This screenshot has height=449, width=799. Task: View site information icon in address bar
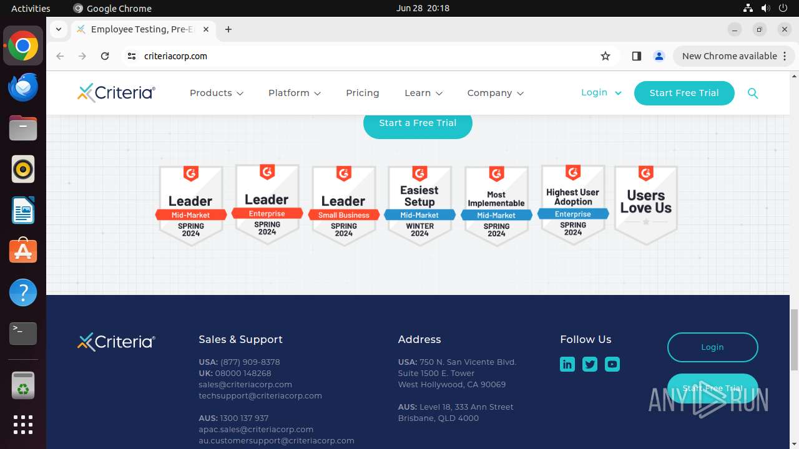(x=131, y=56)
